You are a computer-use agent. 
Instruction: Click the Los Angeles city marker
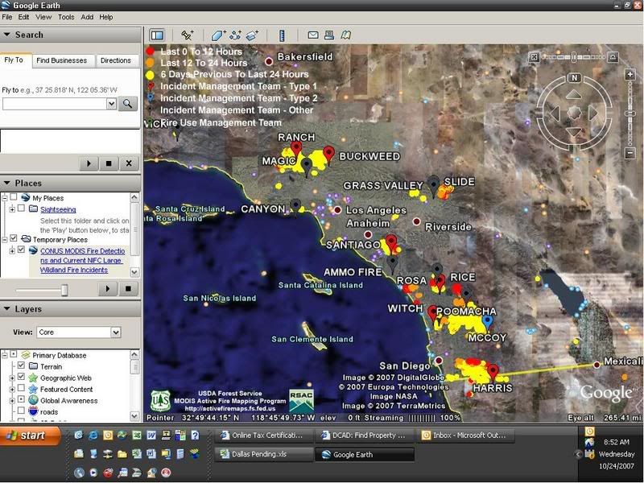[337, 210]
